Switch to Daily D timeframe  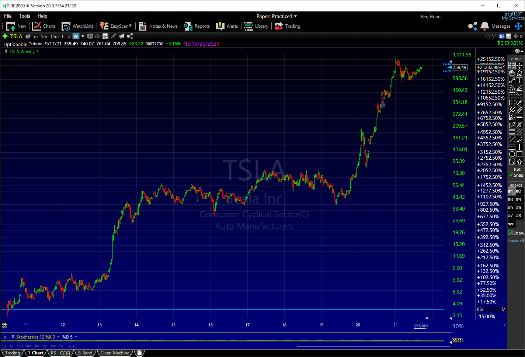tap(69, 36)
